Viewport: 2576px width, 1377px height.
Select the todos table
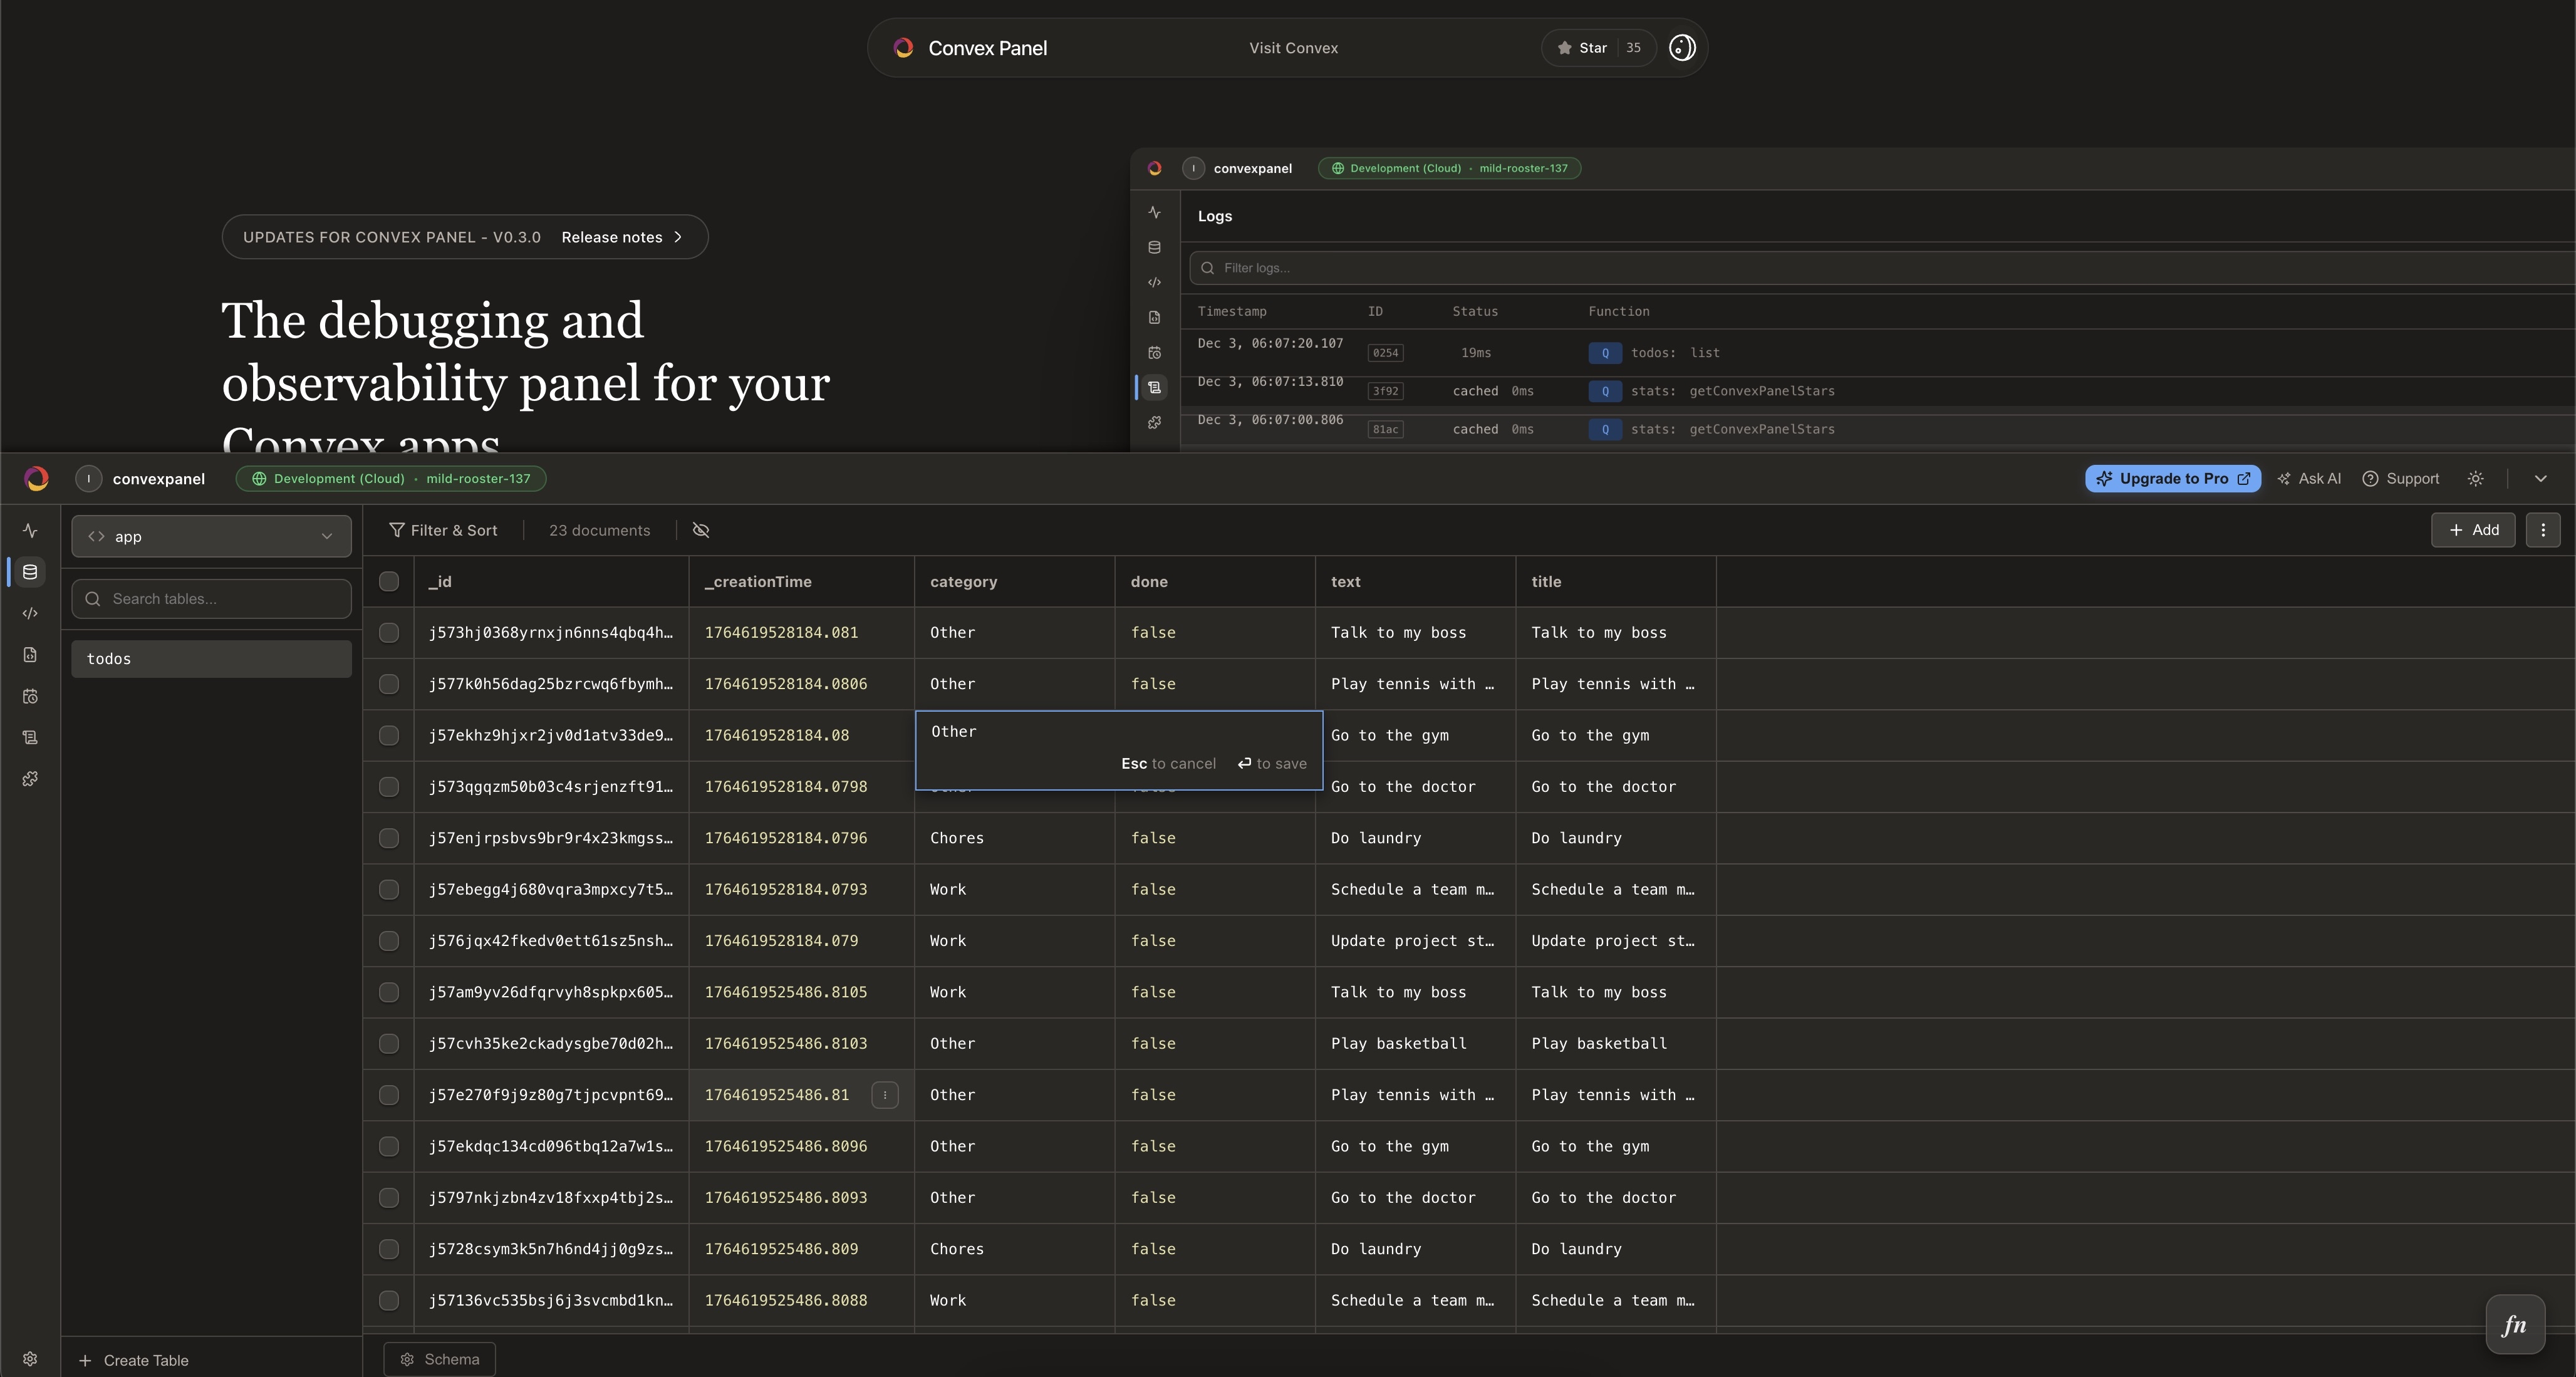tap(211, 659)
